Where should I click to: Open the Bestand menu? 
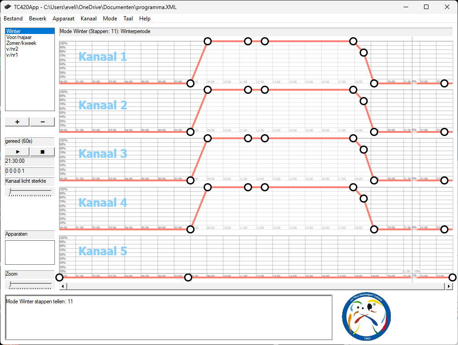pos(13,19)
